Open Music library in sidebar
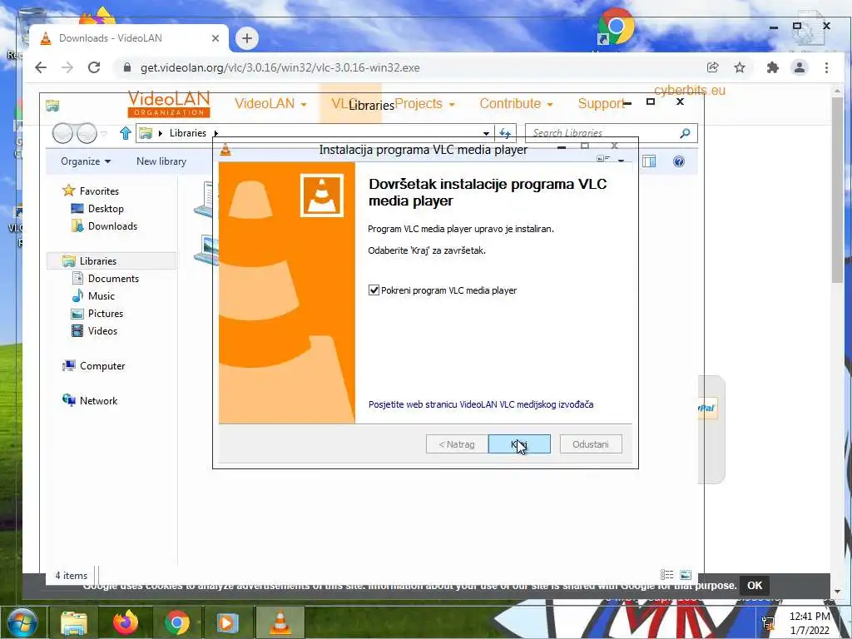 click(101, 295)
